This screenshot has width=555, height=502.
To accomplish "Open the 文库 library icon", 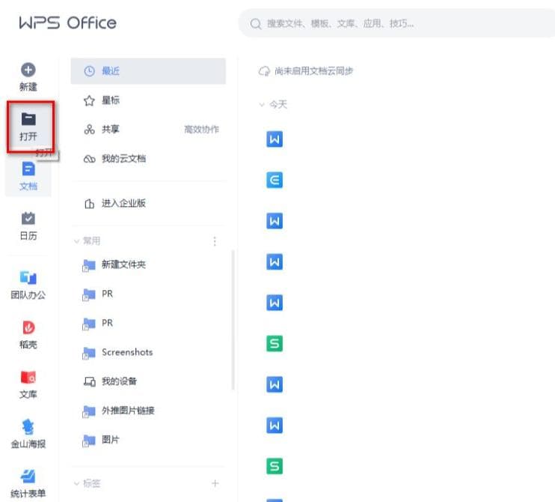I will coord(28,377).
